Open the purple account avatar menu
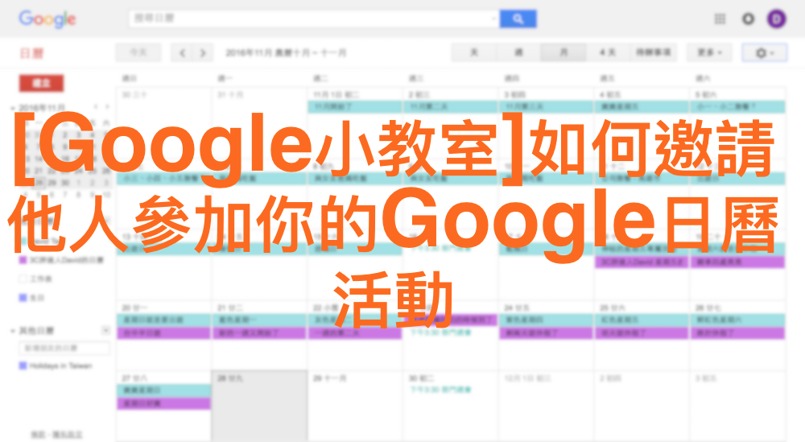The height and width of the screenshot is (442, 805). coord(776,19)
